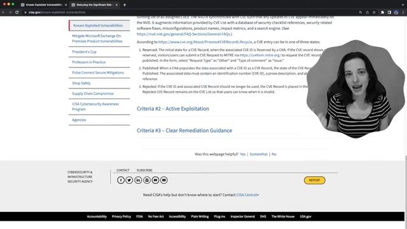Answer No to webpage helpful question
Screen dimensions: 407x229
pyautogui.click(x=274, y=154)
